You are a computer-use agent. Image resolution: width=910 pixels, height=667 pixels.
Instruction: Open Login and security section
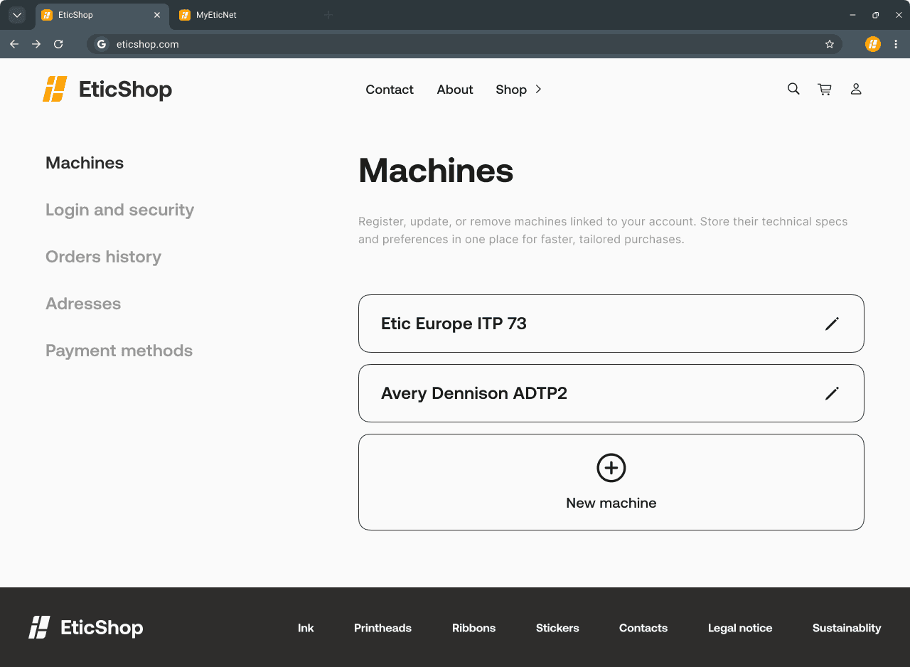coord(119,210)
